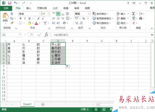This screenshot has height=112, width=155.
Task: Click the increase decimal icon
Action: tap(77, 23)
